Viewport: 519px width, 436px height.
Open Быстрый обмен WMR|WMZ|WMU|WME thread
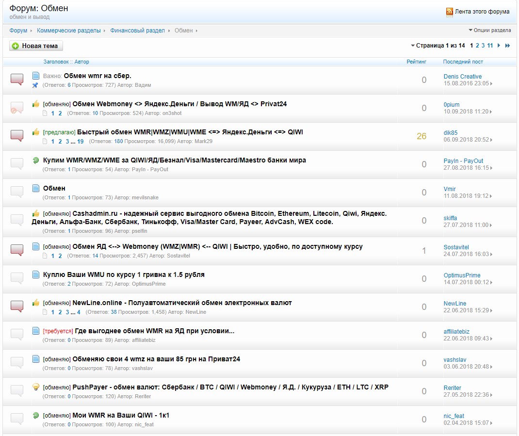[190, 132]
